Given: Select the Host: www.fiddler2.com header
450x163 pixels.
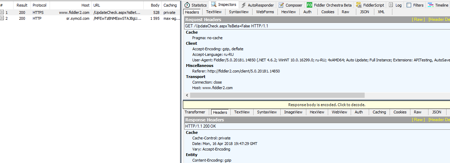Looking at the screenshot, I should (x=212, y=88).
